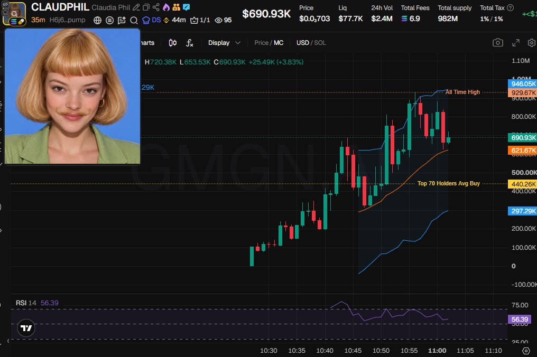
Task: Click the H6j6...pump contract address
Action: click(67, 20)
